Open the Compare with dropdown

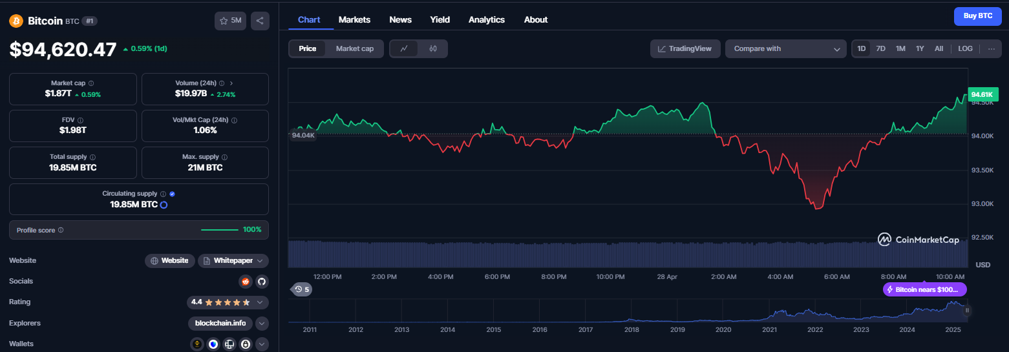tap(785, 48)
